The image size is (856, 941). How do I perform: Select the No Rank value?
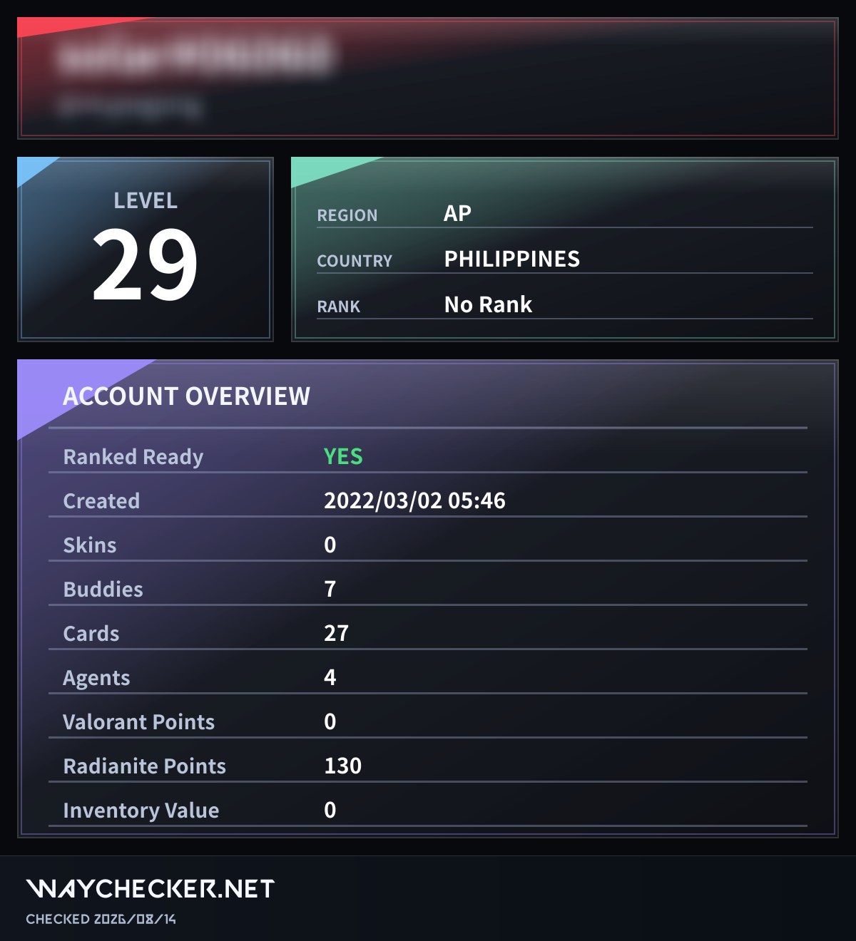(488, 304)
